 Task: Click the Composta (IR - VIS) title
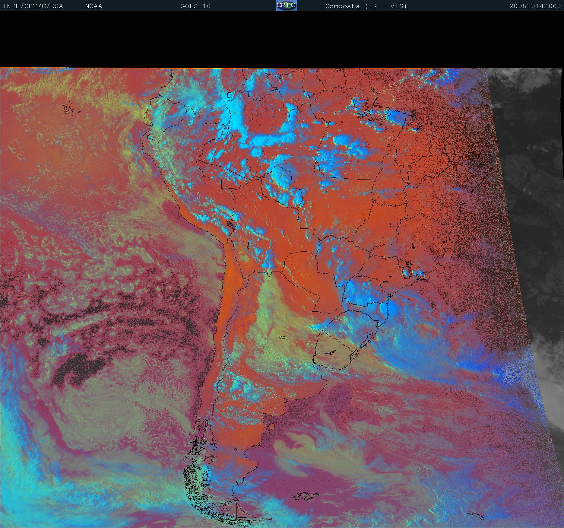click(366, 6)
